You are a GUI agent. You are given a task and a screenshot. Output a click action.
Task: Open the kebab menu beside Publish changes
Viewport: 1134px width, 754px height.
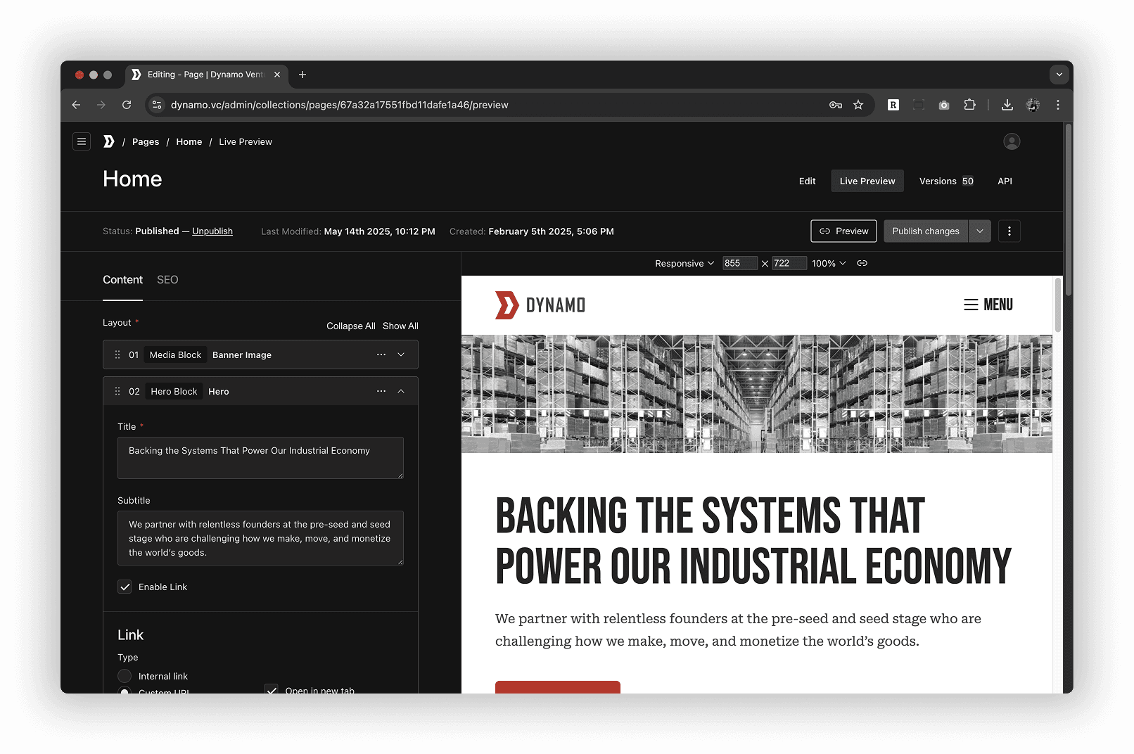tap(1009, 231)
